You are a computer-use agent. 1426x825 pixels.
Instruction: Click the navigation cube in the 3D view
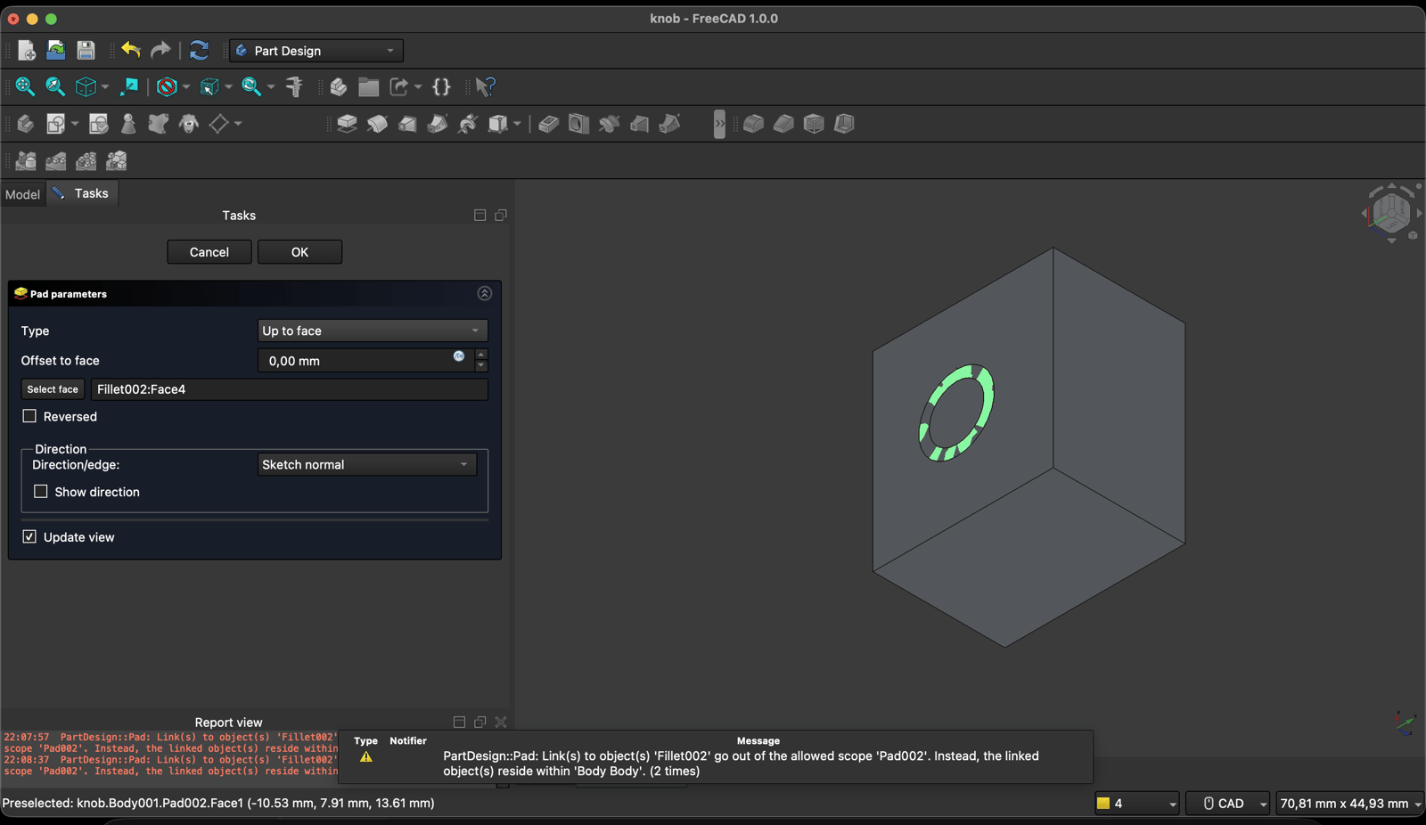tap(1391, 212)
